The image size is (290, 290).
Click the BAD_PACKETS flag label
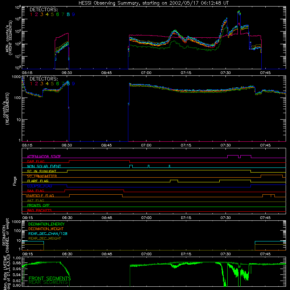pyautogui.click(x=39, y=210)
